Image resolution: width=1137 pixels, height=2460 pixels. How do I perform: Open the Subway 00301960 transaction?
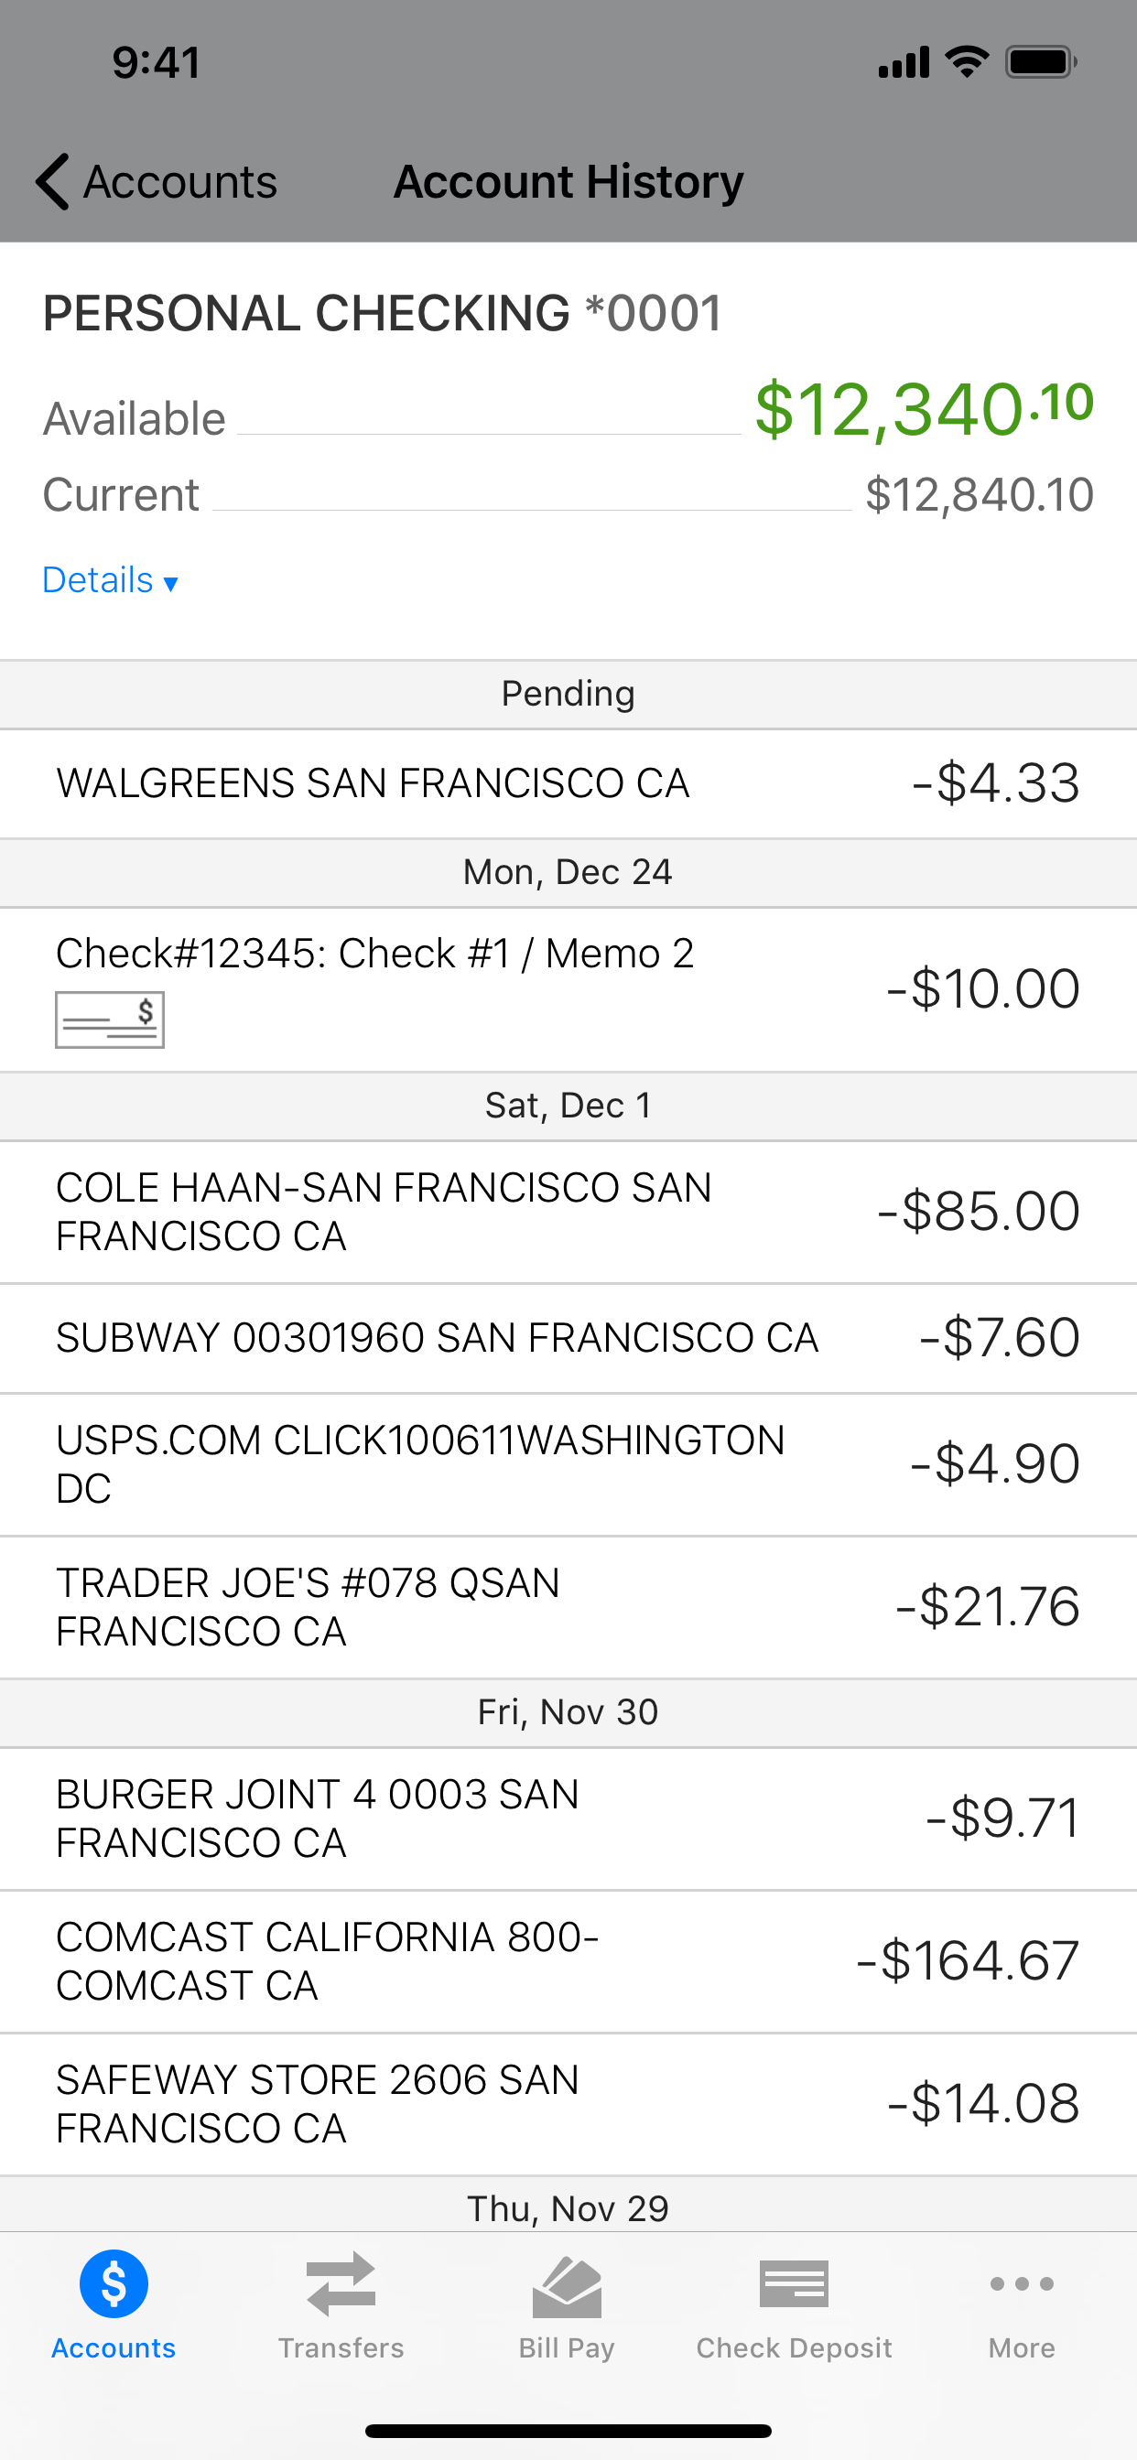pos(568,1338)
